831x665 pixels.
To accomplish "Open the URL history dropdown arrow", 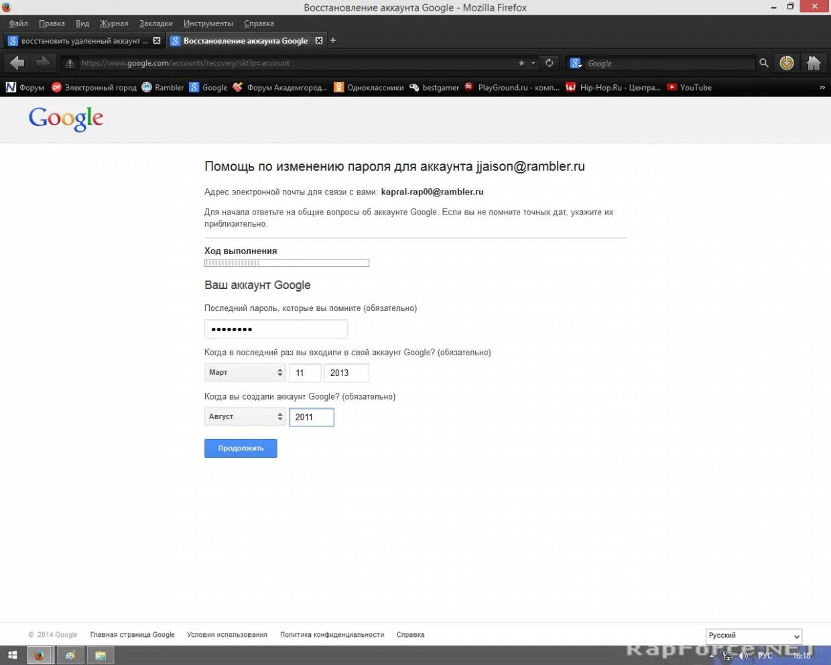I will click(533, 63).
